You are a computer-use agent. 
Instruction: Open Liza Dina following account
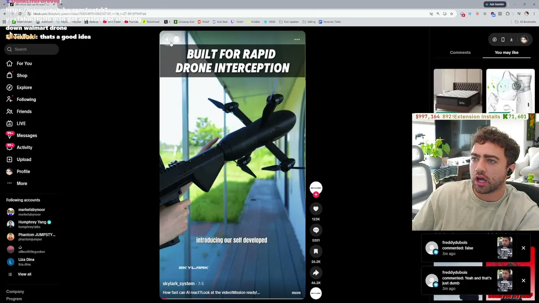point(21,262)
